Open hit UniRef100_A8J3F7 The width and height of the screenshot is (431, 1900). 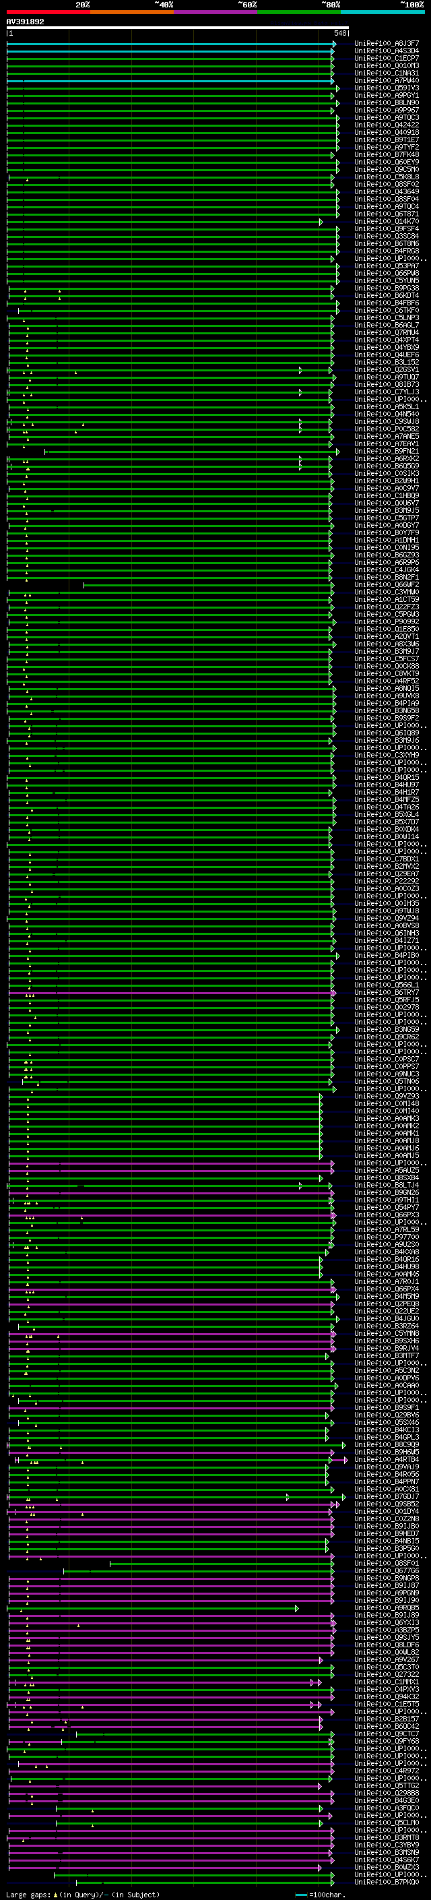387,44
